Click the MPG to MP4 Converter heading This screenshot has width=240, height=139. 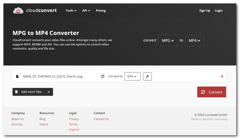coord(46,33)
